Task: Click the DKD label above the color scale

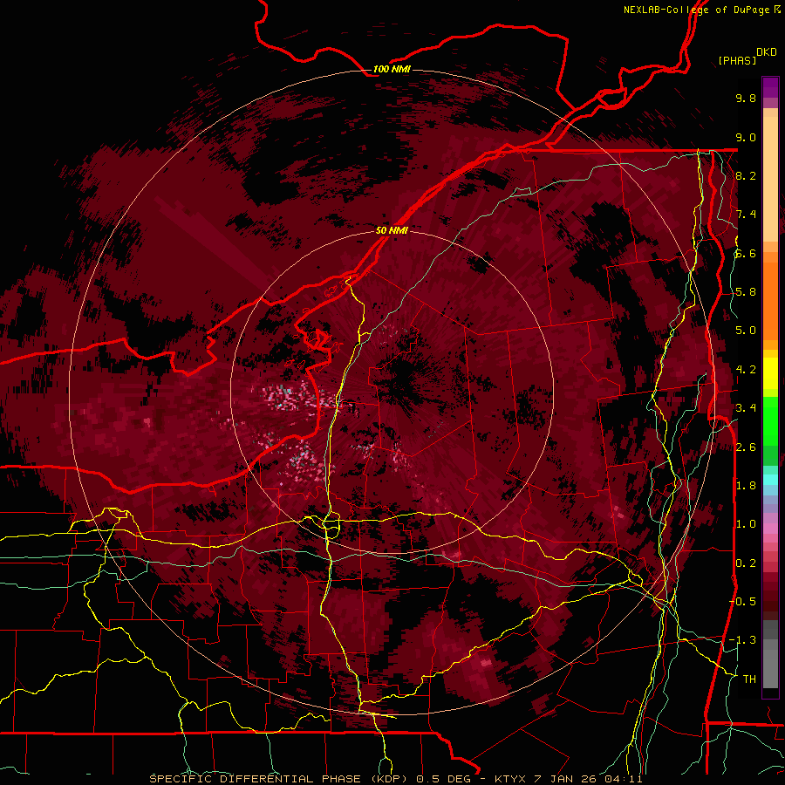Action: 767,52
